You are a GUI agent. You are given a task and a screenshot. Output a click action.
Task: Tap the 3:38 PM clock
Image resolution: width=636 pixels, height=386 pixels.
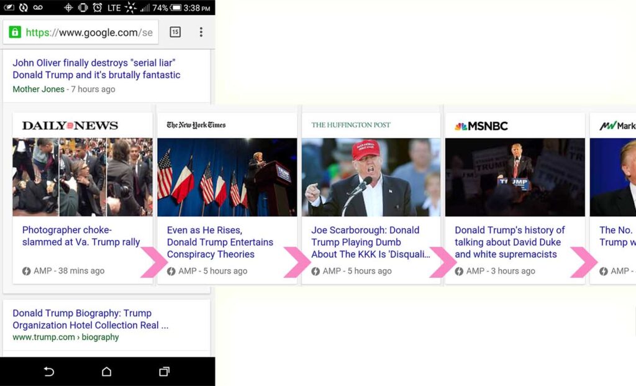tap(197, 7)
